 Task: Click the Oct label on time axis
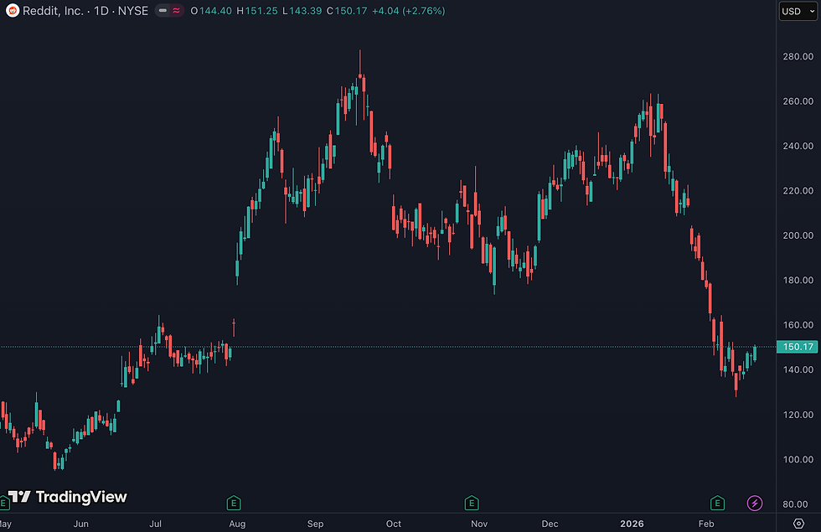click(393, 524)
